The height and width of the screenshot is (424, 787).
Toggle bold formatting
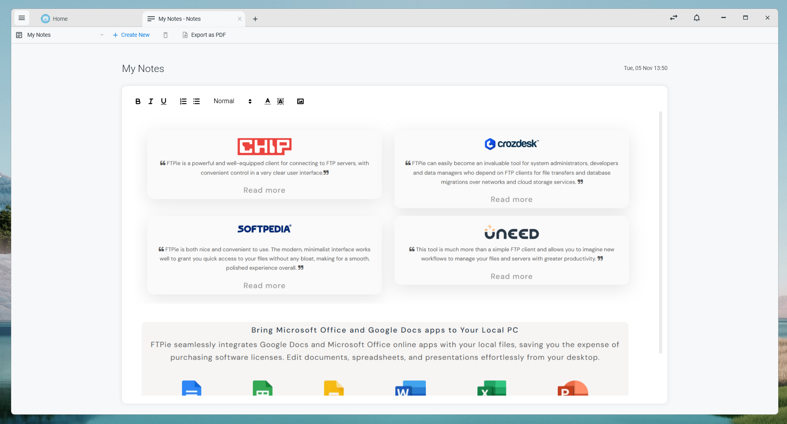point(138,101)
